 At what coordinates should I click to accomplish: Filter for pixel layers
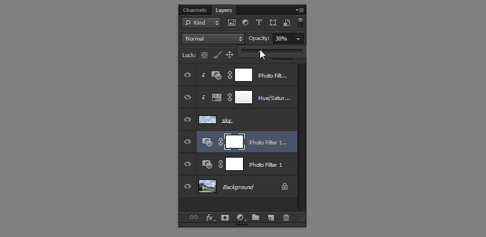(232, 23)
